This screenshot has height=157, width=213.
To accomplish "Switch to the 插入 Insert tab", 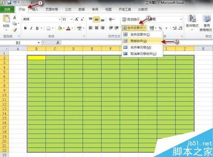I will coord(35,9).
